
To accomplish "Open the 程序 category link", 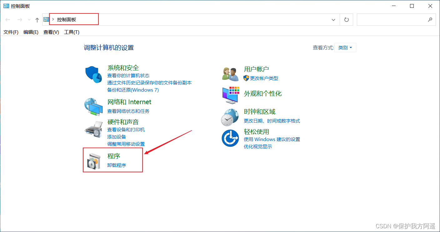I will tap(114, 156).
